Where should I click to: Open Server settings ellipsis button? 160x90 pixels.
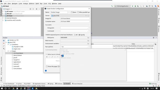(88, 15)
